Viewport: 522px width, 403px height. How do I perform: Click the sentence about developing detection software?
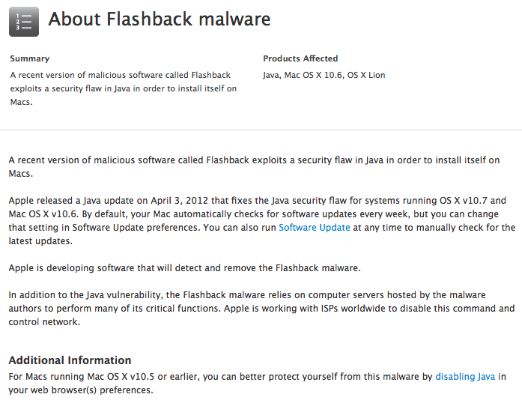[x=184, y=267]
